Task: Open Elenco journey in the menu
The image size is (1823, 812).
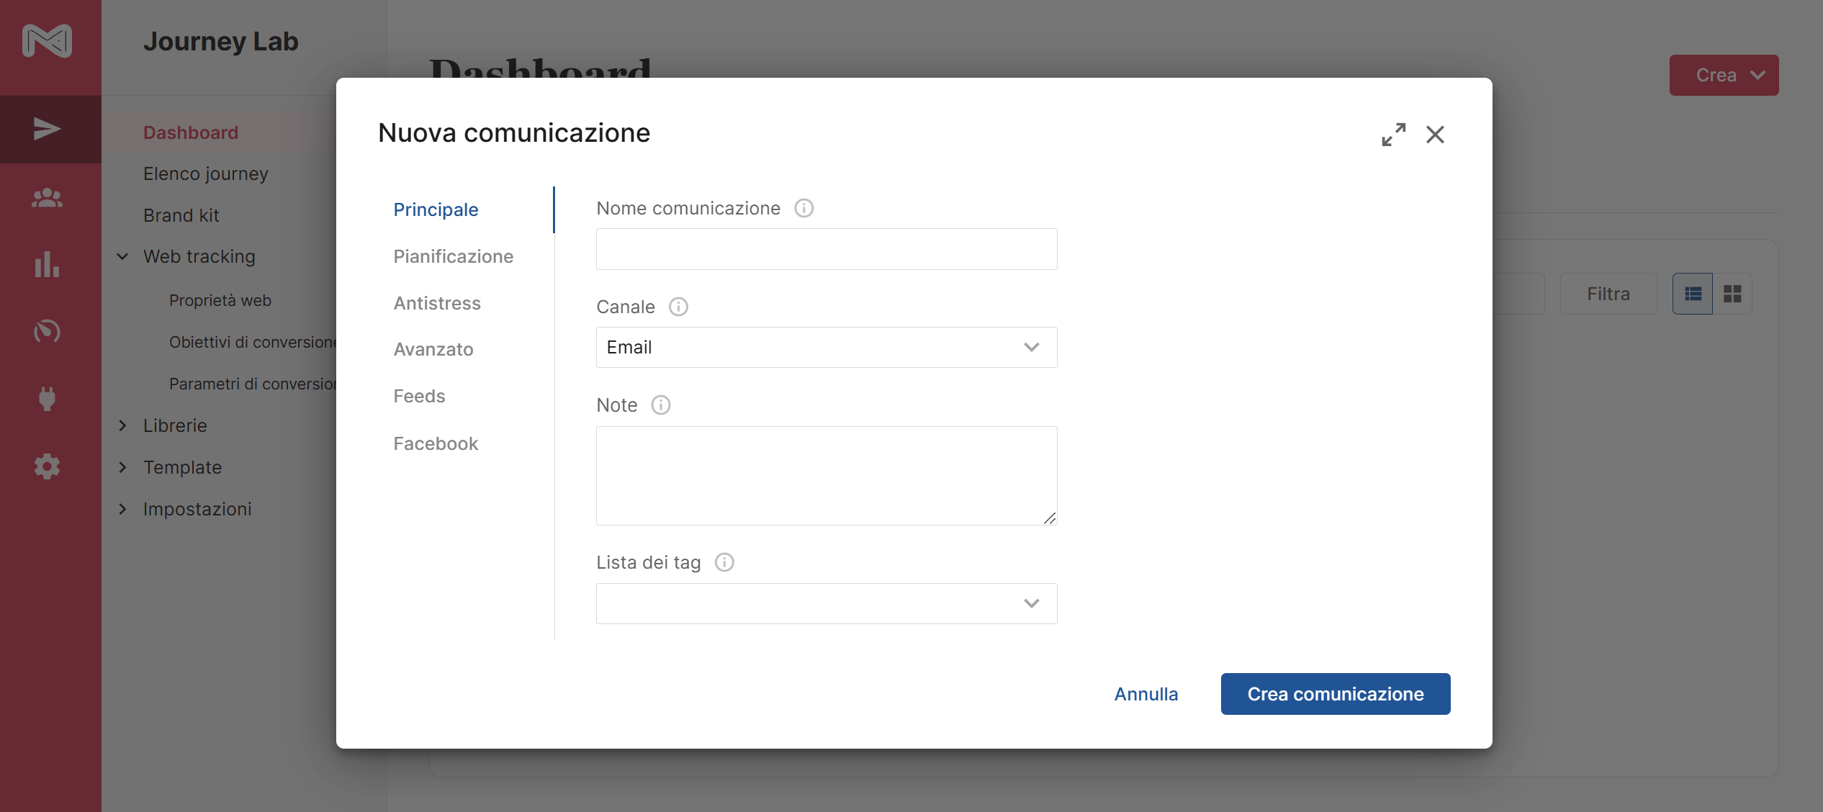Action: click(x=206, y=173)
